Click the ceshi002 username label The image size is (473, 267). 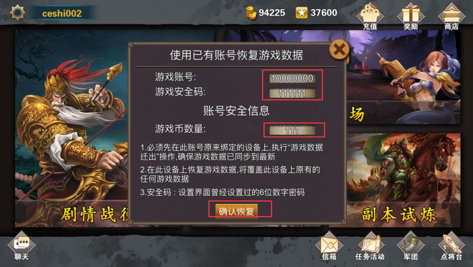point(62,13)
